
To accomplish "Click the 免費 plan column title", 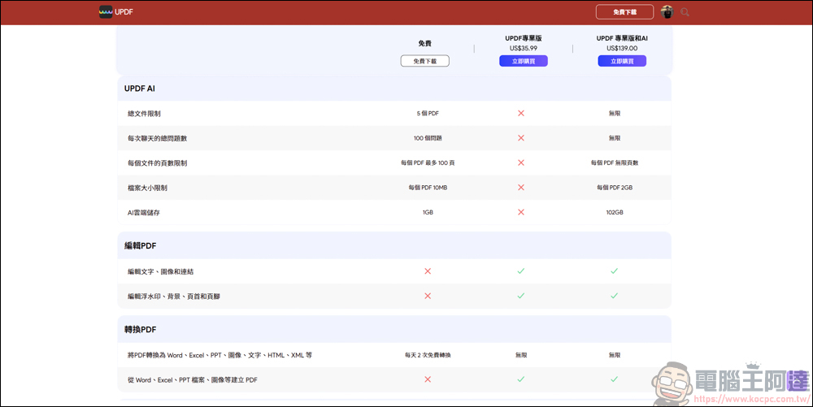I will coord(424,44).
